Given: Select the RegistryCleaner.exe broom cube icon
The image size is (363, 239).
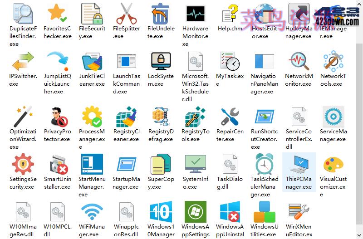Looking at the screenshot, I should click(x=127, y=117).
